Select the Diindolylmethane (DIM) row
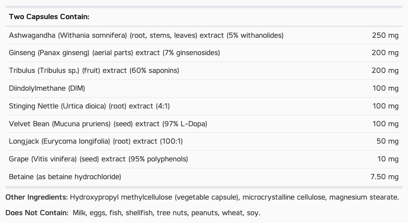The height and width of the screenshot is (223, 408). pyautogui.click(x=204, y=89)
